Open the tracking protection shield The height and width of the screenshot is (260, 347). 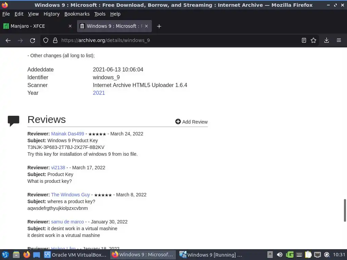[x=46, y=40]
